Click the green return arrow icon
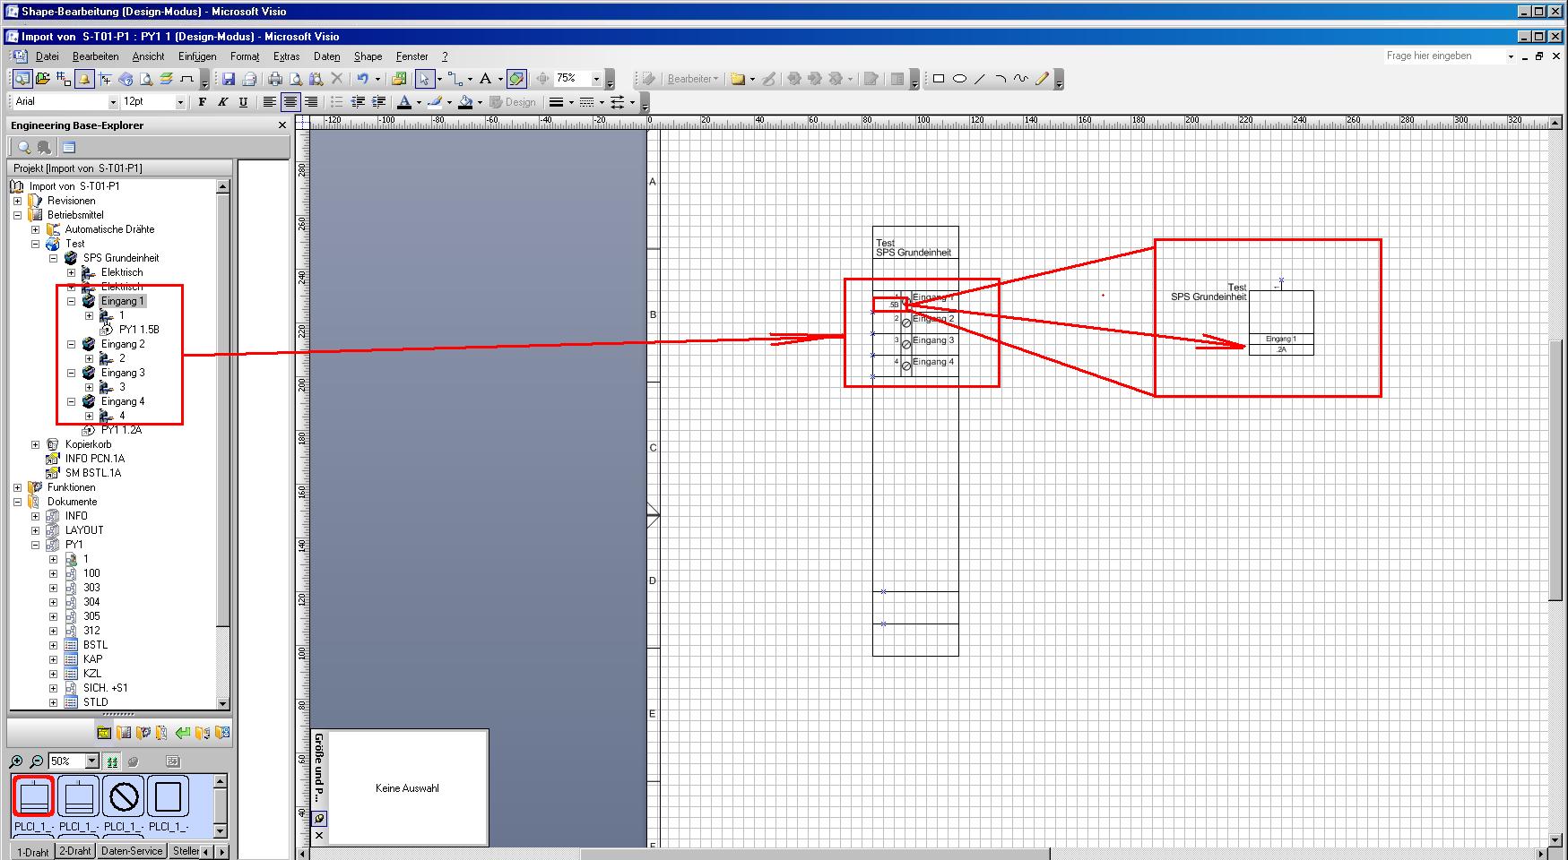The height and width of the screenshot is (860, 1568). point(183,733)
